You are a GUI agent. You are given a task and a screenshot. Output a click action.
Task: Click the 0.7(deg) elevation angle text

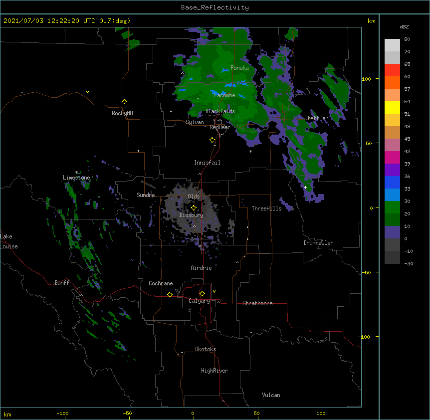coord(115,21)
